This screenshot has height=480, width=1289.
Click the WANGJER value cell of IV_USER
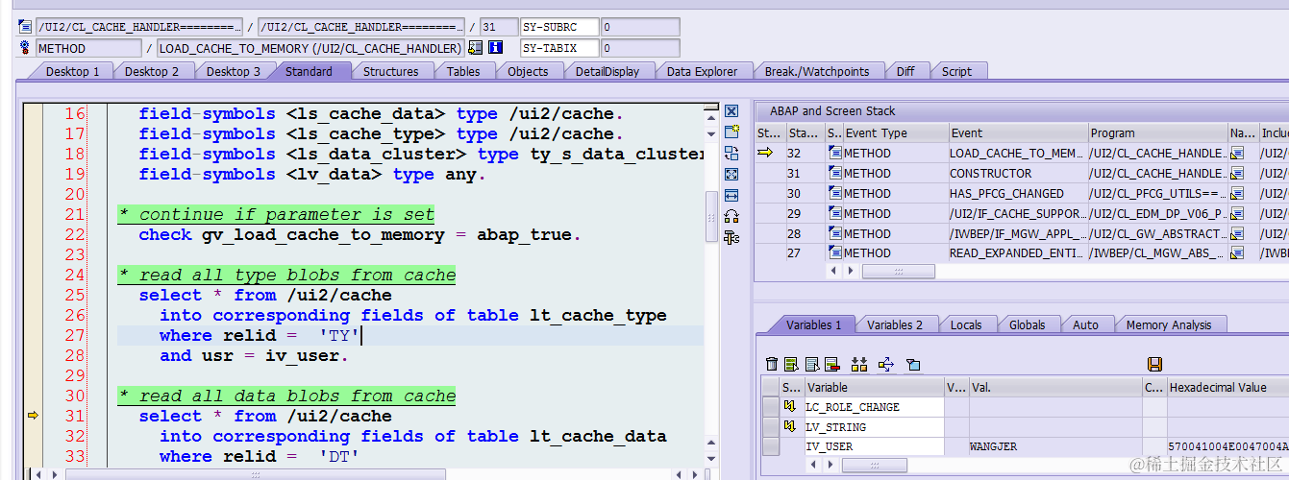[1054, 446]
